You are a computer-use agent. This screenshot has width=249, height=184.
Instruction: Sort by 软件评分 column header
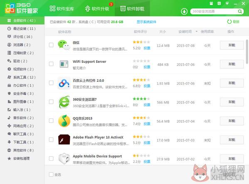[x=140, y=32]
